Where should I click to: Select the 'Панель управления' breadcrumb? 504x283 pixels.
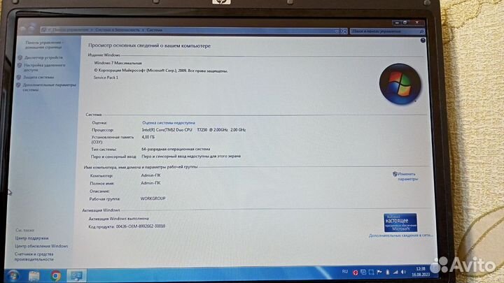tap(70, 30)
